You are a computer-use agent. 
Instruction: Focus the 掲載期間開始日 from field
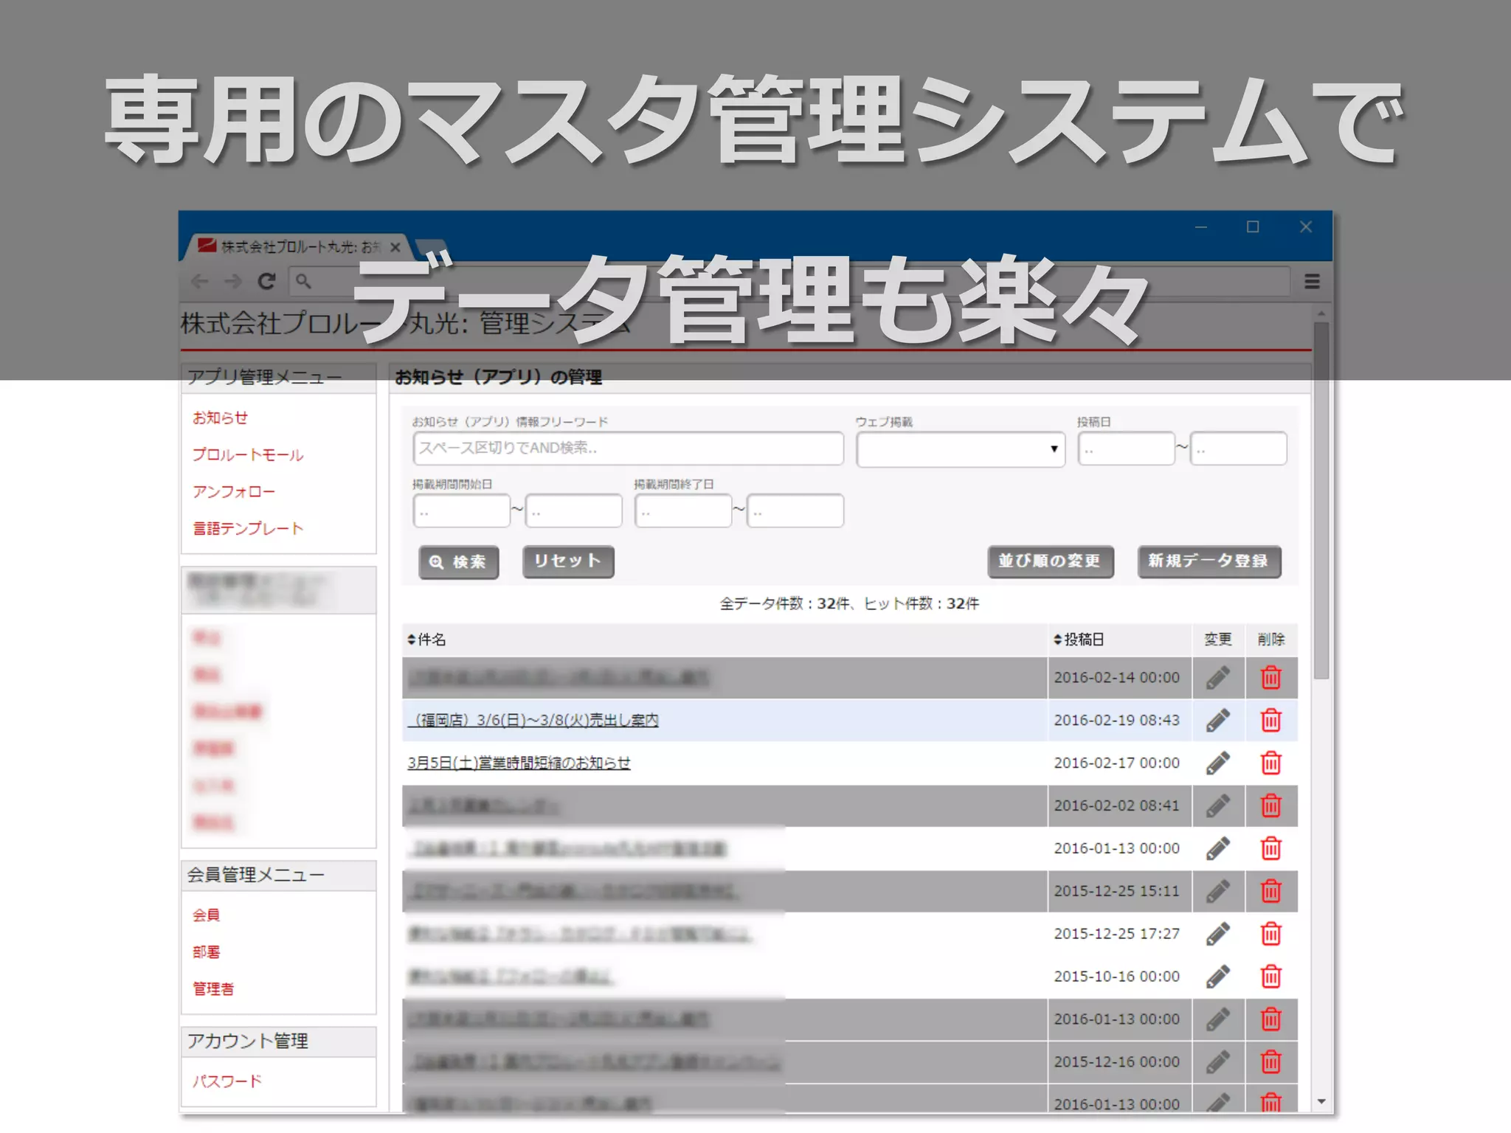[x=461, y=510]
